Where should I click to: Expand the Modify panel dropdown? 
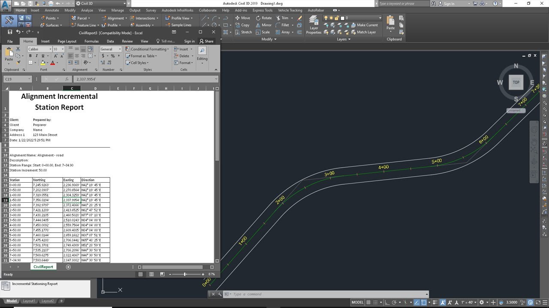(269, 39)
